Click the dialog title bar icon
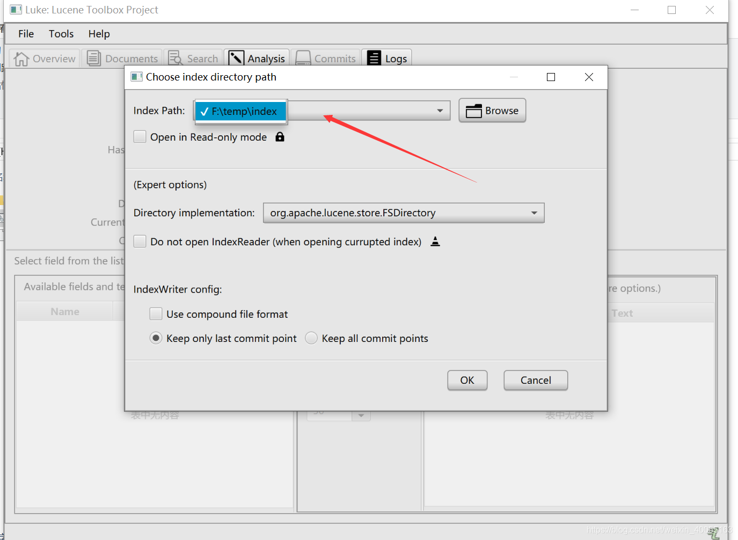Image resolution: width=738 pixels, height=540 pixels. pyautogui.click(x=137, y=77)
